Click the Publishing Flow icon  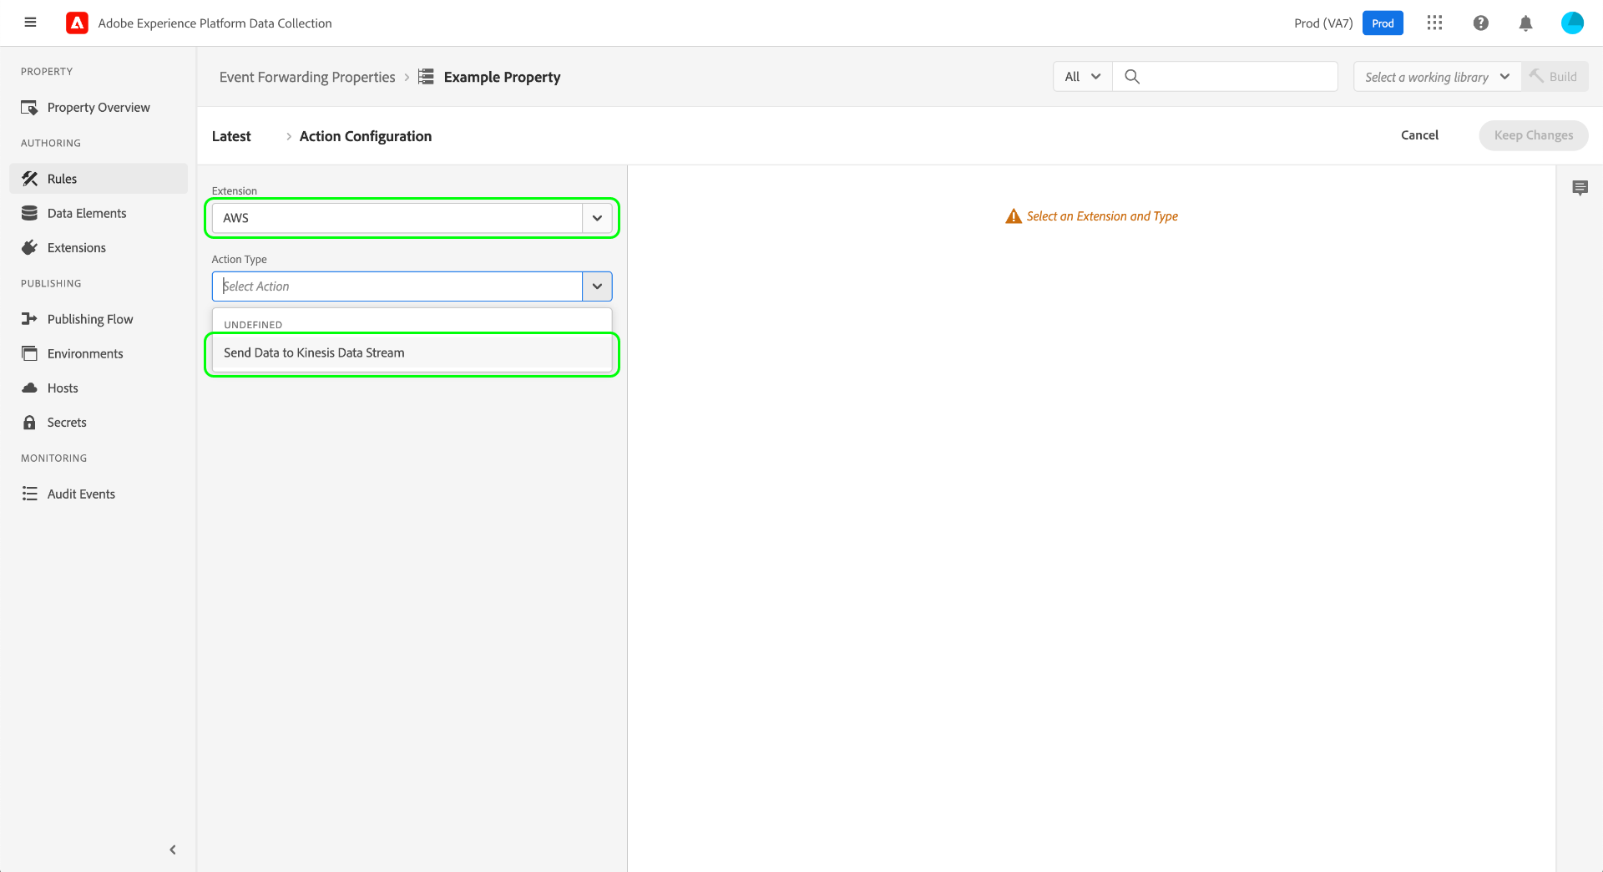[x=29, y=319]
